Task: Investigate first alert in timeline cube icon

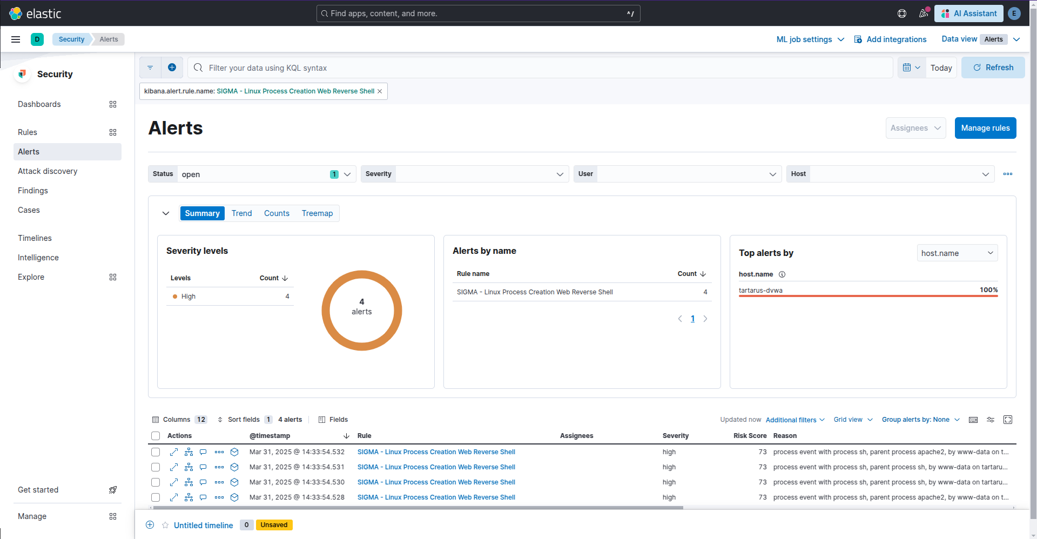Action: [234, 452]
